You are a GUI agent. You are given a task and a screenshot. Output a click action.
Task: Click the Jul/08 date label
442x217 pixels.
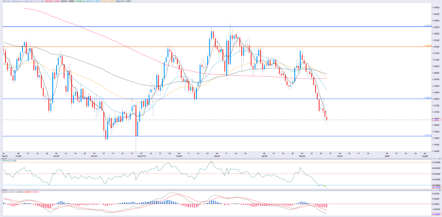click(386, 155)
